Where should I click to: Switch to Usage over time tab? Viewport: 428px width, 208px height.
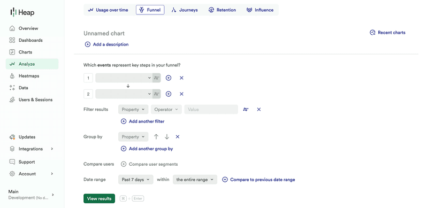108,10
